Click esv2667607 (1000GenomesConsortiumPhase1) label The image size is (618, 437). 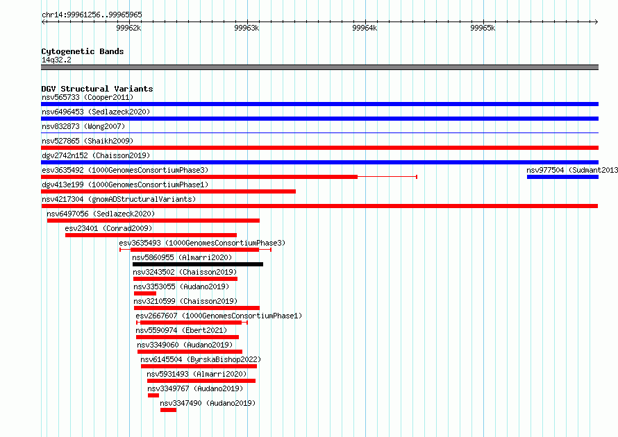click(x=219, y=316)
